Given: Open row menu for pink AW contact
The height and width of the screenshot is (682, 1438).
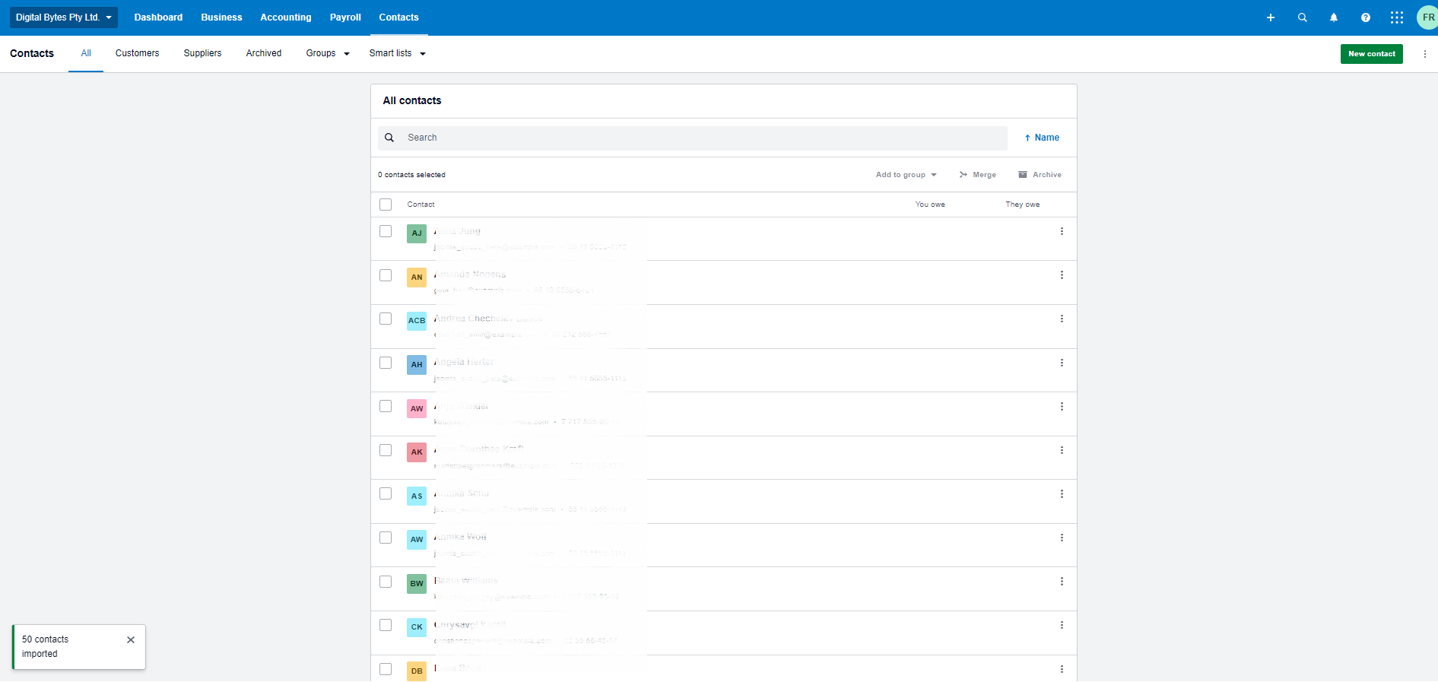Looking at the screenshot, I should coord(1062,407).
